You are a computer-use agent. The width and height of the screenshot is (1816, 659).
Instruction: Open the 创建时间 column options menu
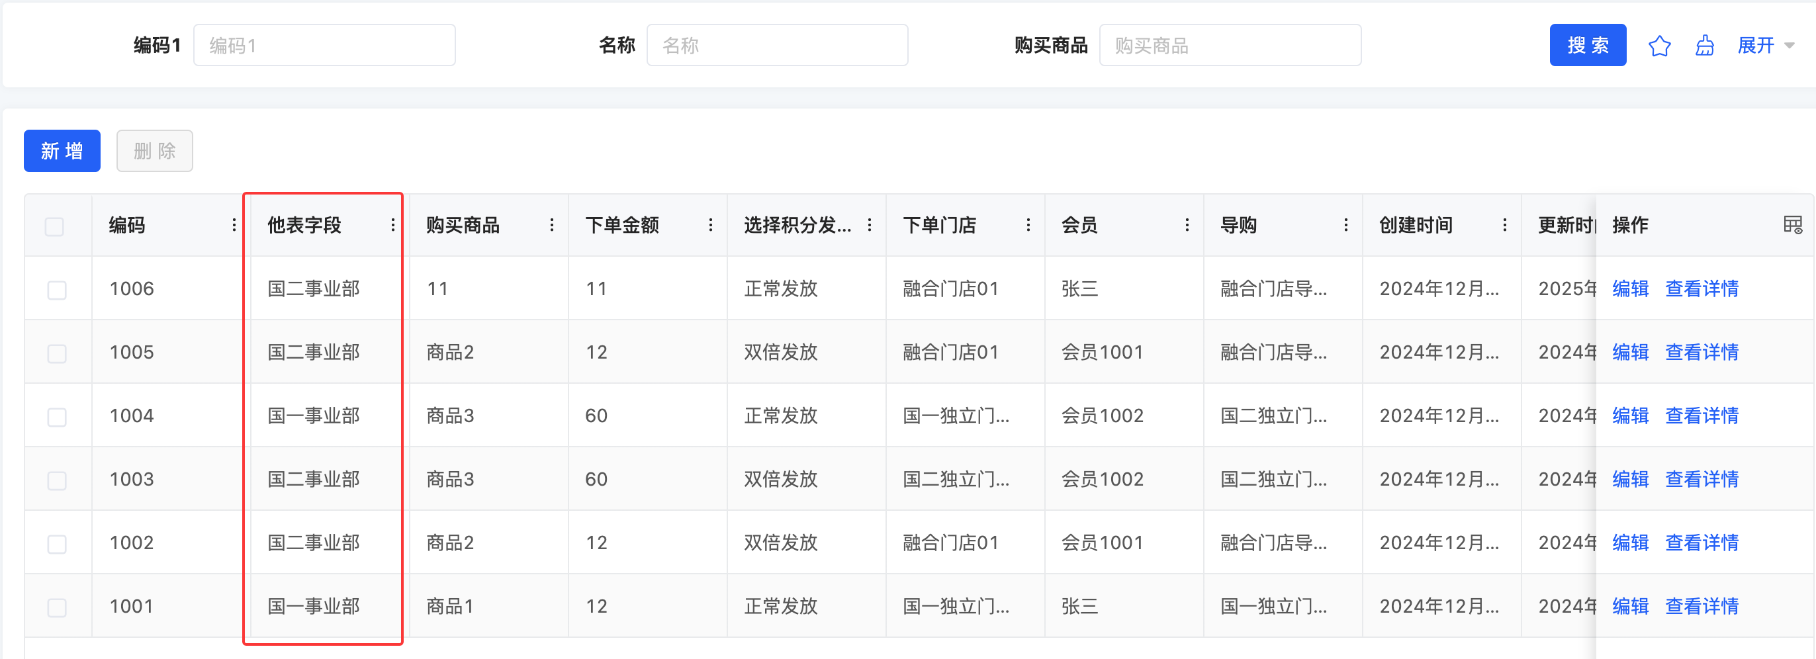(x=1504, y=225)
